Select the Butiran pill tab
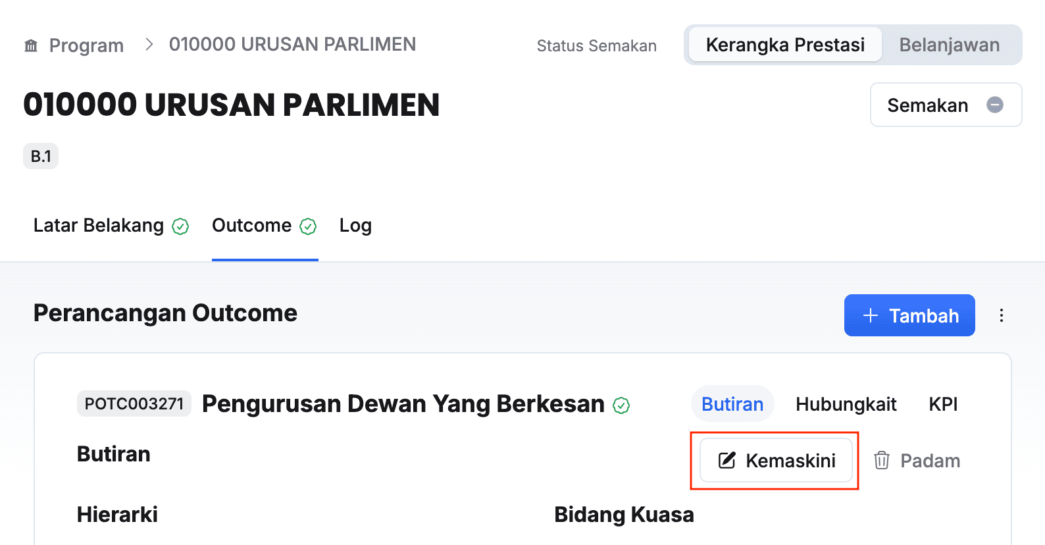 (732, 403)
